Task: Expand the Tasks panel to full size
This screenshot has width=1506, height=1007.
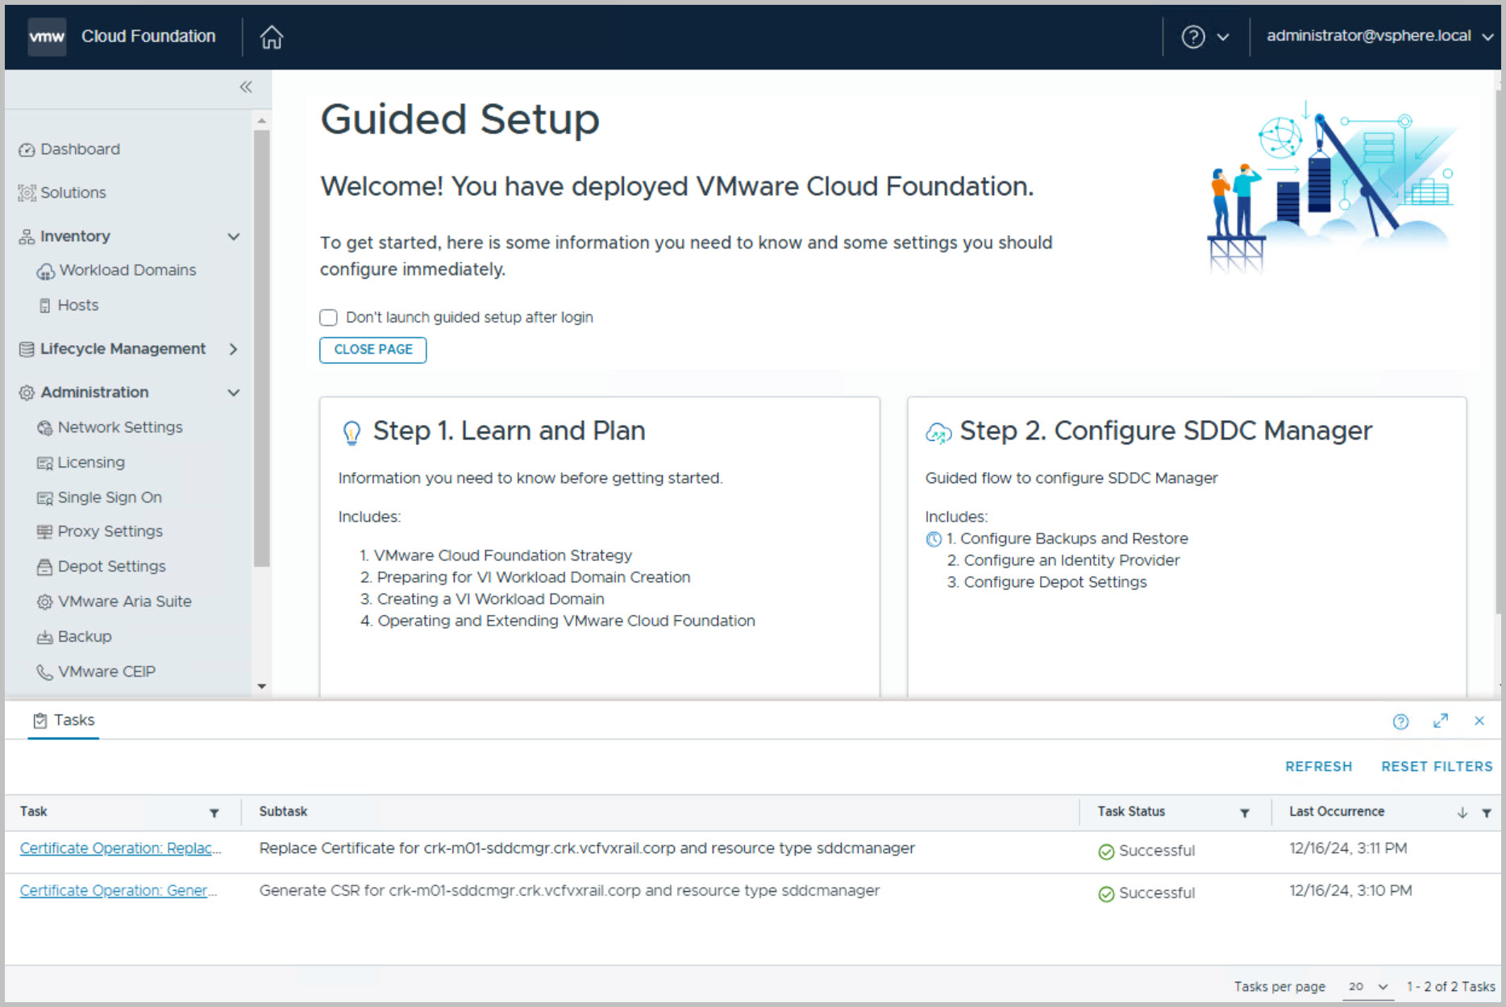Action: click(x=1441, y=721)
